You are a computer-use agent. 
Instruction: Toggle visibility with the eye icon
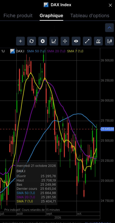click(x=76, y=41)
